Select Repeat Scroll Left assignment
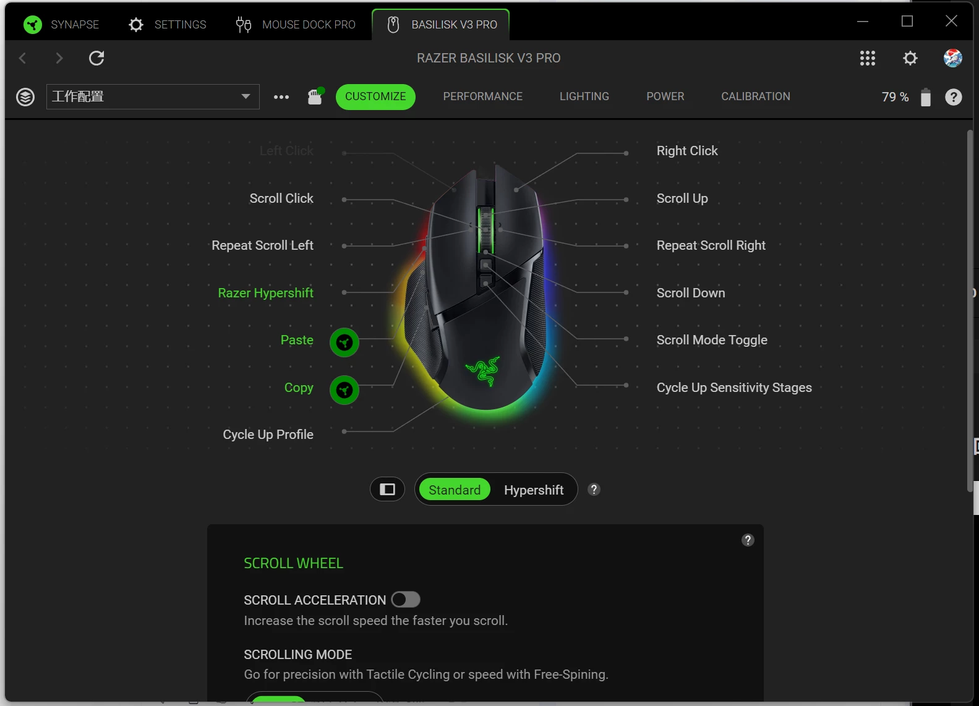This screenshot has height=706, width=979. click(x=262, y=245)
